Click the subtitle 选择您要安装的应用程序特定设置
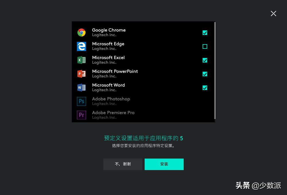The image size is (287, 195). pyautogui.click(x=143, y=146)
